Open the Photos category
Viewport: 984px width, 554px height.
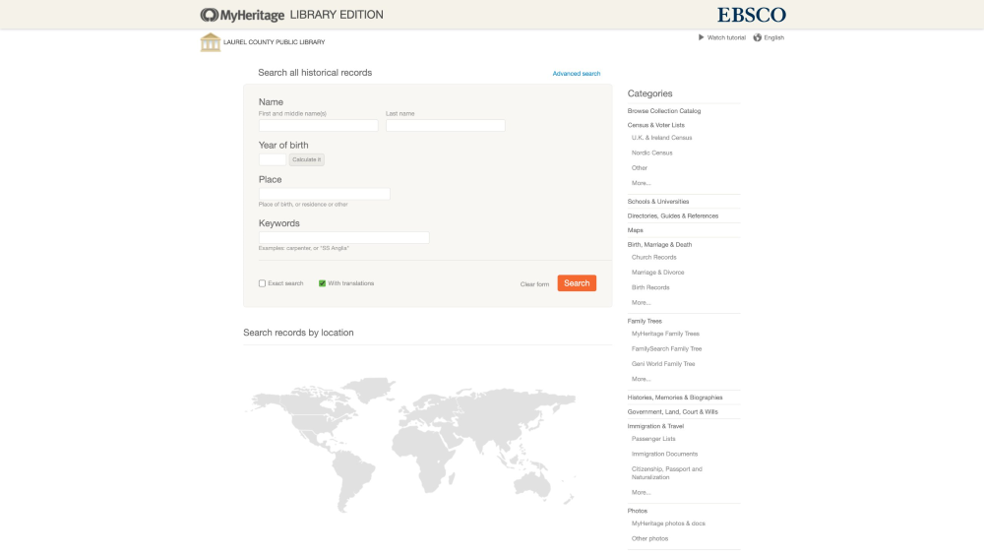click(x=637, y=512)
